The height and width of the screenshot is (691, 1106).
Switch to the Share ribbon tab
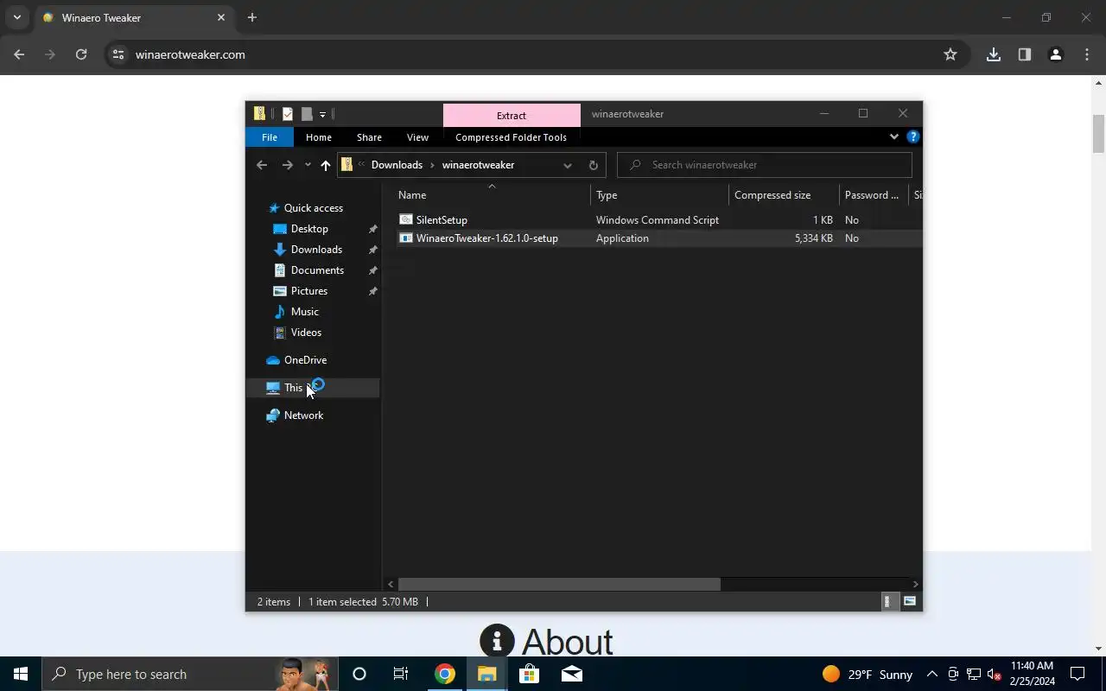(x=369, y=137)
